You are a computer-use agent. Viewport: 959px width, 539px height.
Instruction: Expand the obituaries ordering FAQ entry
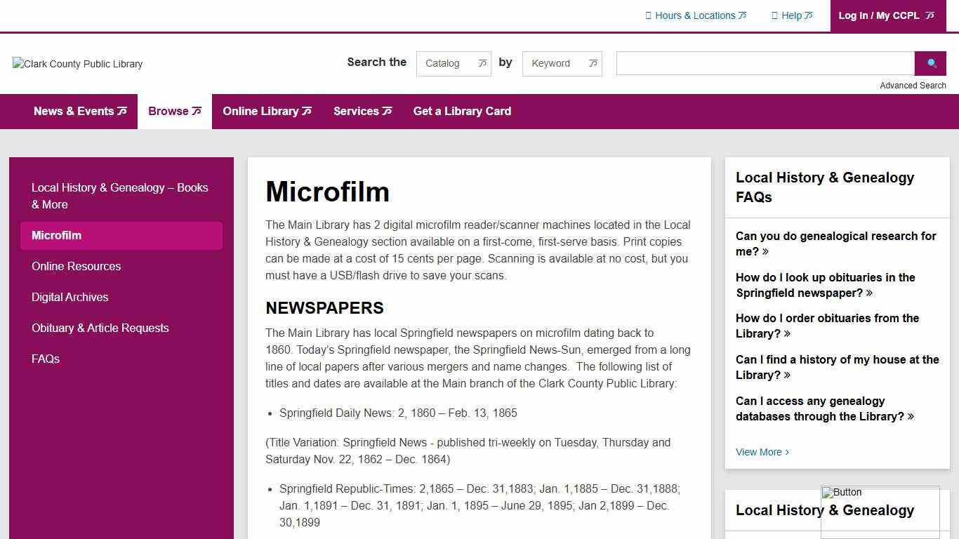click(x=827, y=326)
